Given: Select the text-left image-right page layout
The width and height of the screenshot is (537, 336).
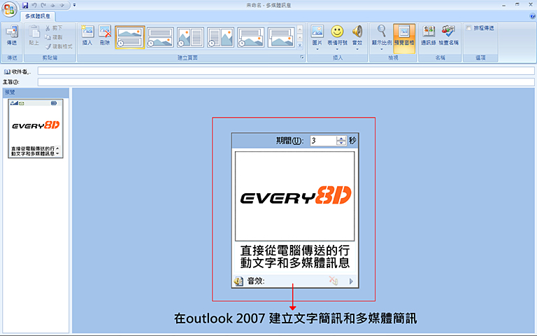Looking at the screenshot, I should [x=220, y=37].
